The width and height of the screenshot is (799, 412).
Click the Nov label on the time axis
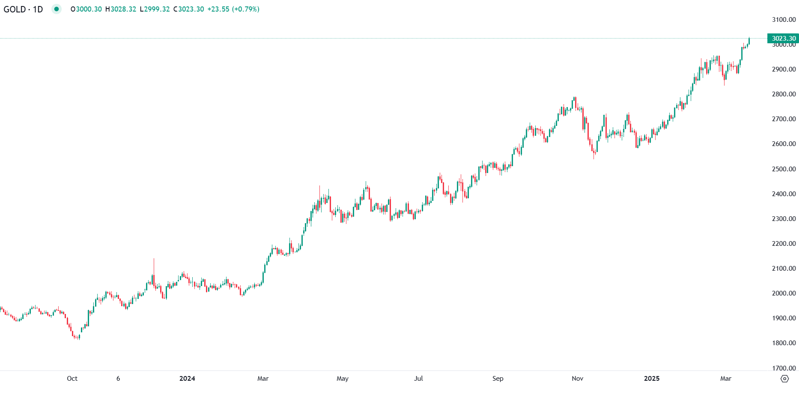tap(577, 379)
